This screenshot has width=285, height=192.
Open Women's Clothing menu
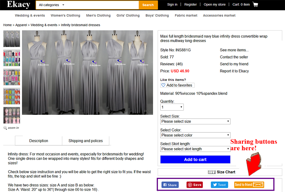point(65,16)
